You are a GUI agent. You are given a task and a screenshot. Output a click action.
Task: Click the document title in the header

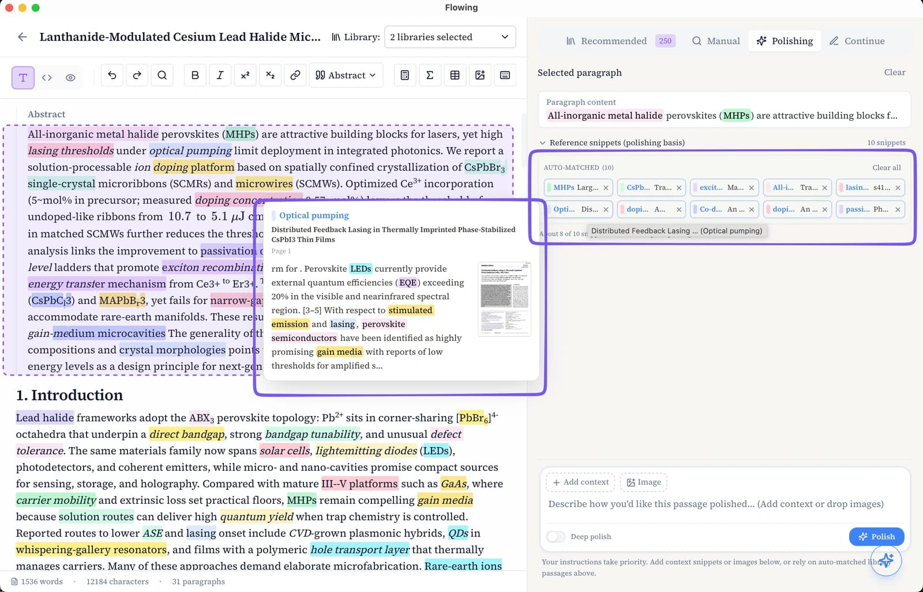point(180,37)
